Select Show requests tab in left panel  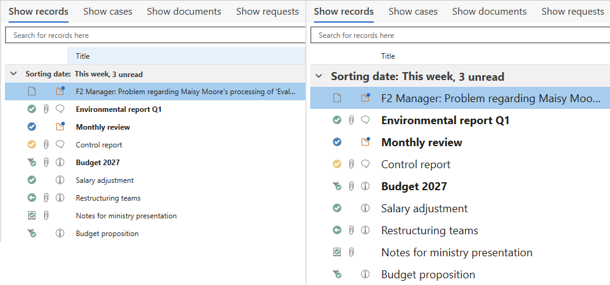point(267,12)
